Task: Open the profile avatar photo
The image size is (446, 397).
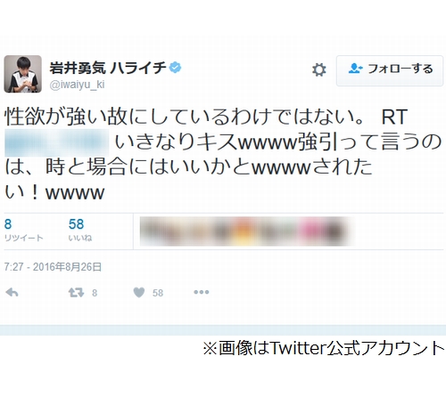Action: click(22, 74)
